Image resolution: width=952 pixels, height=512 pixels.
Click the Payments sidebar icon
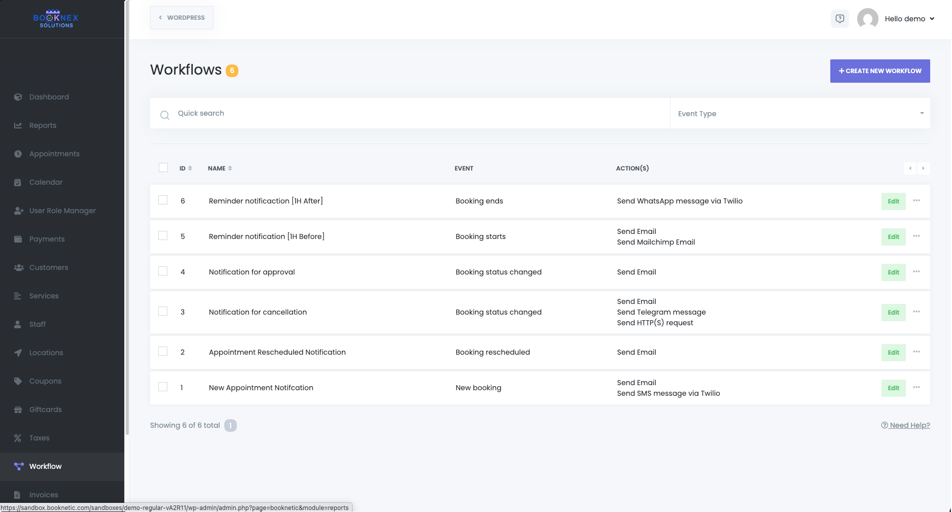point(18,238)
